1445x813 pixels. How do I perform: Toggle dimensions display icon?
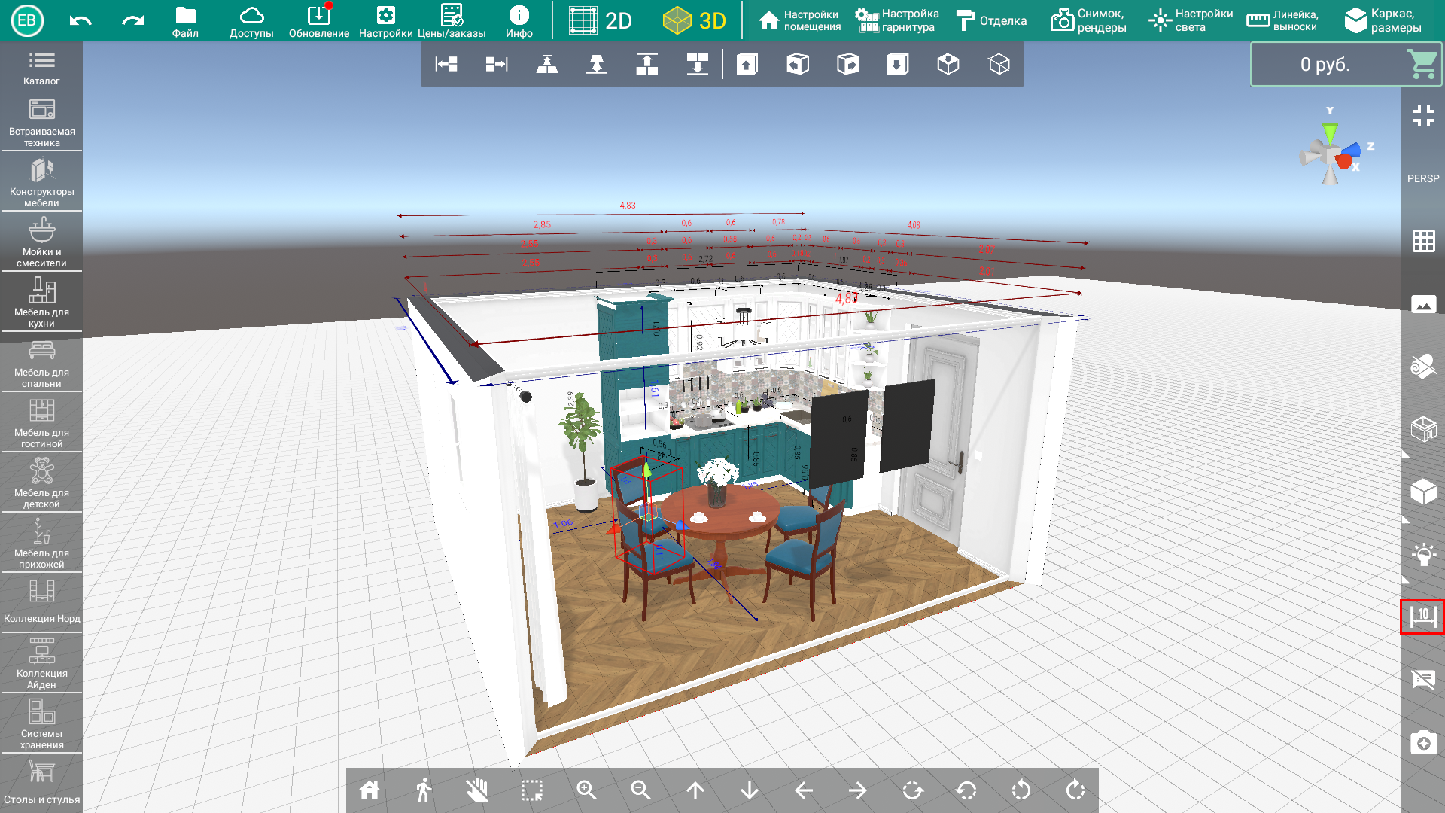[x=1422, y=617]
